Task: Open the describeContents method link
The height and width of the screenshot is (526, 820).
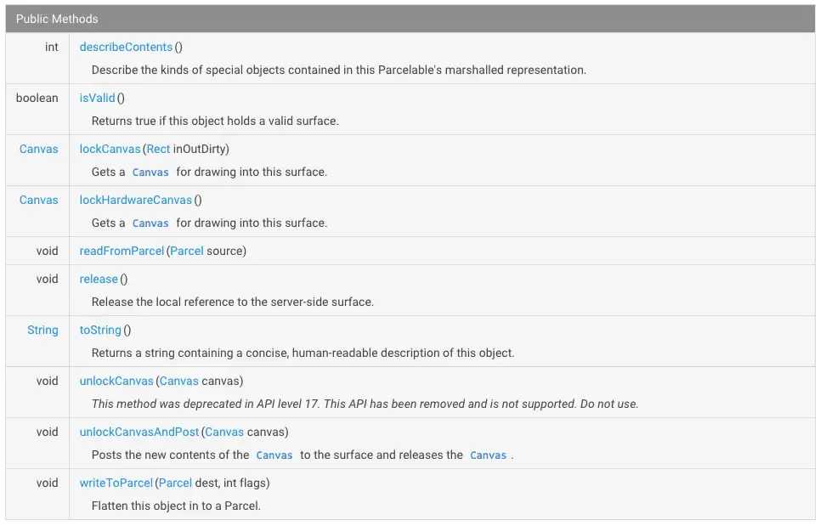Action: [126, 47]
